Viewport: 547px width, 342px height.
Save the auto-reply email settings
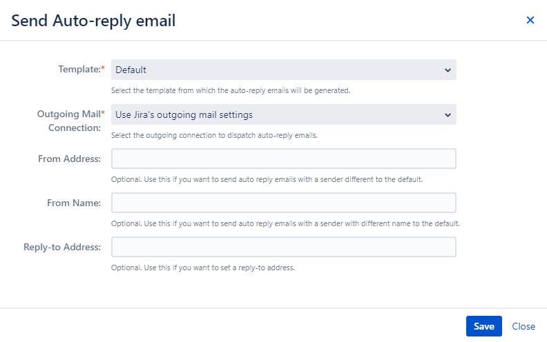(x=484, y=326)
